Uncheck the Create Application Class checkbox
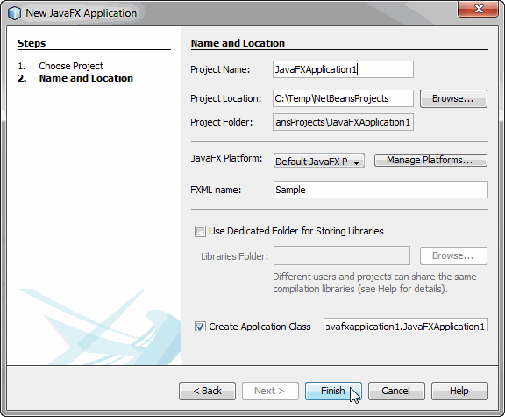The width and height of the screenshot is (505, 417). tap(200, 327)
